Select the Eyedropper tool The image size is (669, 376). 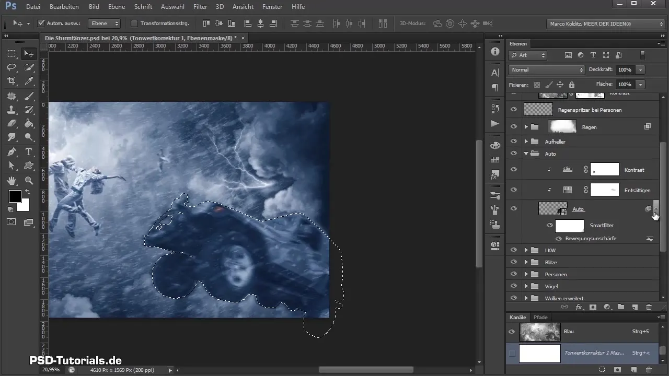(x=29, y=81)
